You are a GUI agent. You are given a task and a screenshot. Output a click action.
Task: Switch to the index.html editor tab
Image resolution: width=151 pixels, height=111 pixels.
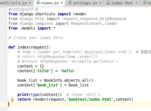coord(122,3)
